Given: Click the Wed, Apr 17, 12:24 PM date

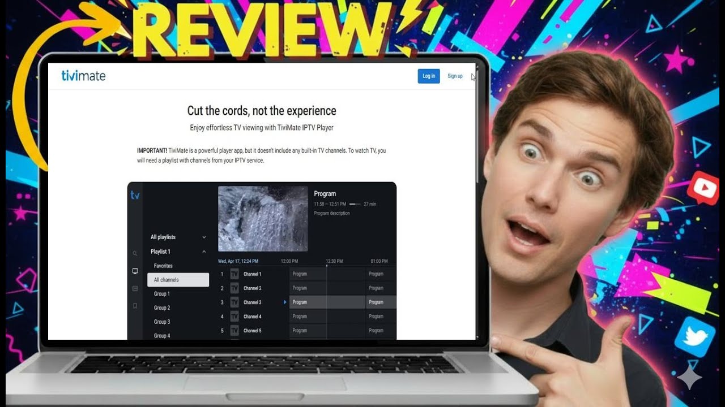Looking at the screenshot, I should pyautogui.click(x=238, y=261).
